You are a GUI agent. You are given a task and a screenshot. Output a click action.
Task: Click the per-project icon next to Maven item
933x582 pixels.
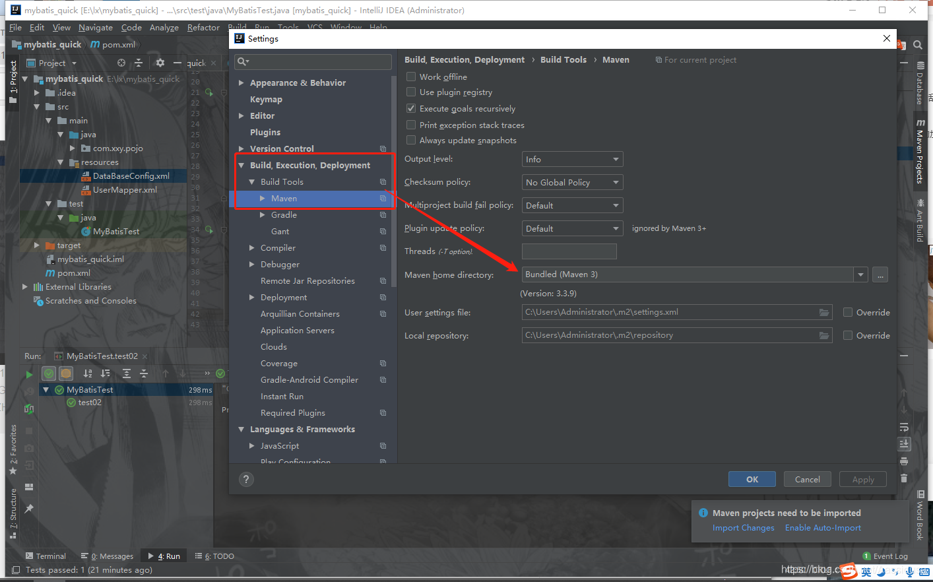383,199
